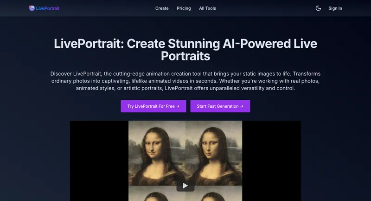
Task: Click the 'Discover LivePortrait' description paragraph
Action: 185,81
